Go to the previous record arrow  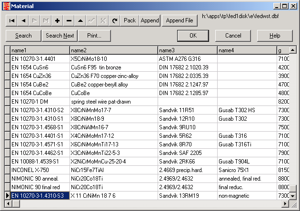[23, 20]
